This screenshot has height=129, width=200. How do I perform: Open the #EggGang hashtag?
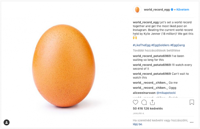pyautogui.click(x=177, y=45)
